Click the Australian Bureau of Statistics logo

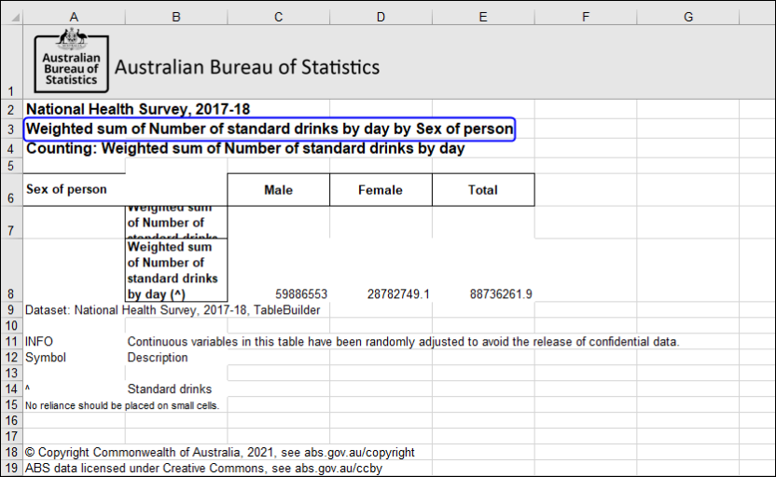[x=71, y=61]
